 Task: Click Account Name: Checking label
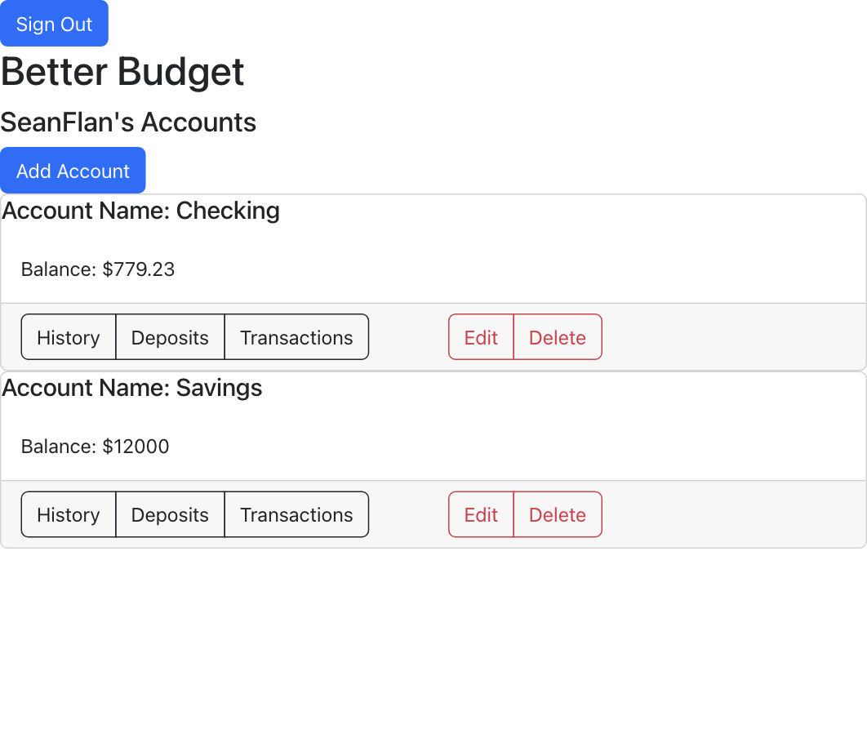tap(140, 211)
